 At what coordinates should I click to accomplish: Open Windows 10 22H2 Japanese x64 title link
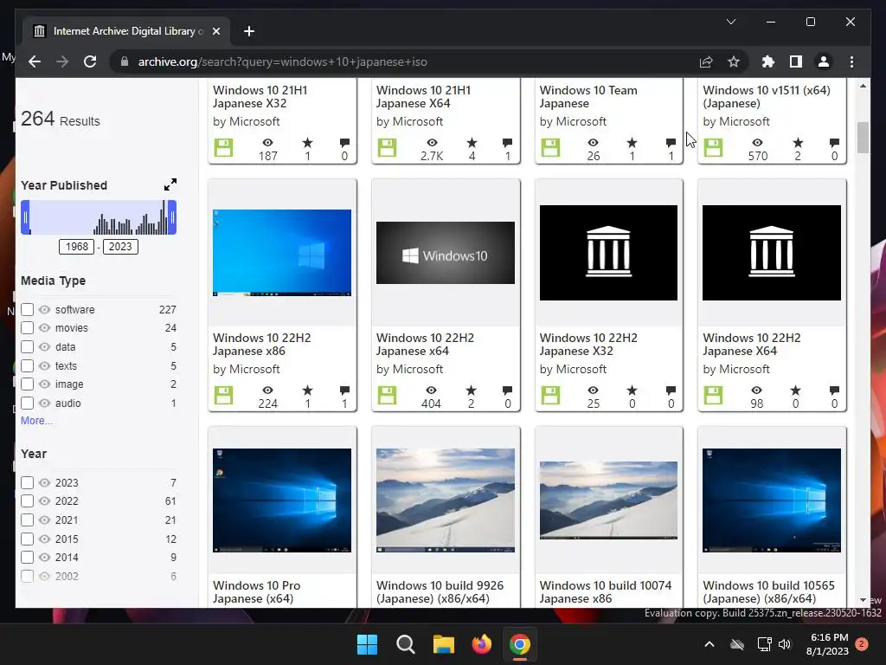tap(425, 345)
